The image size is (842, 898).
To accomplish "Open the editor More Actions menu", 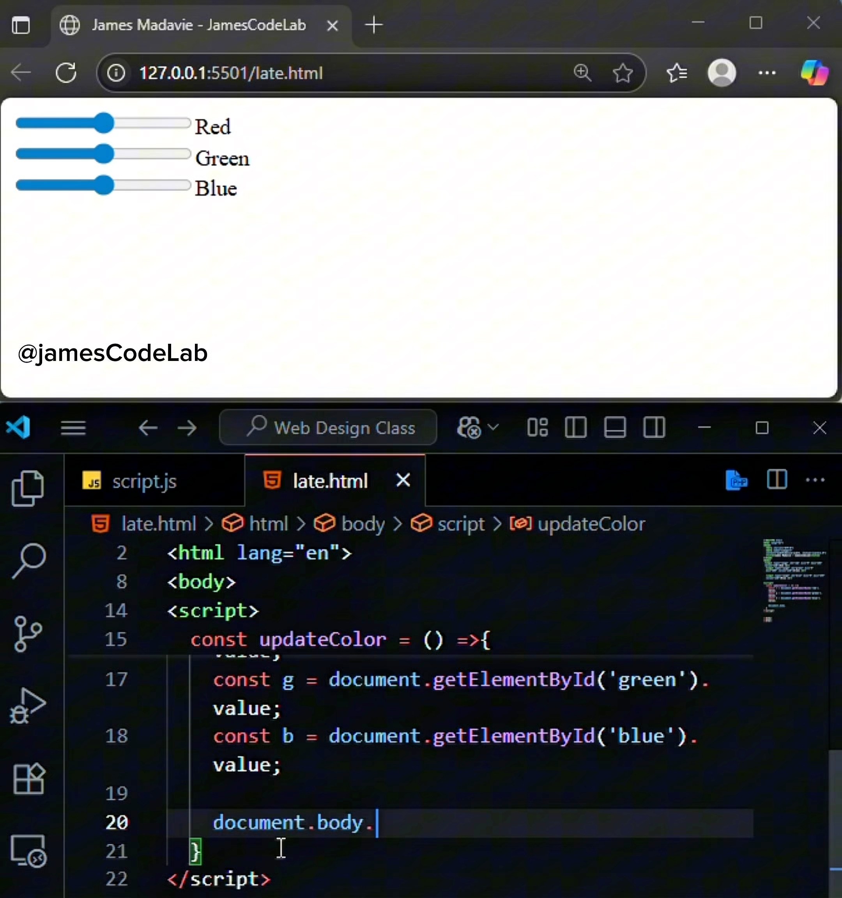I will click(x=815, y=480).
